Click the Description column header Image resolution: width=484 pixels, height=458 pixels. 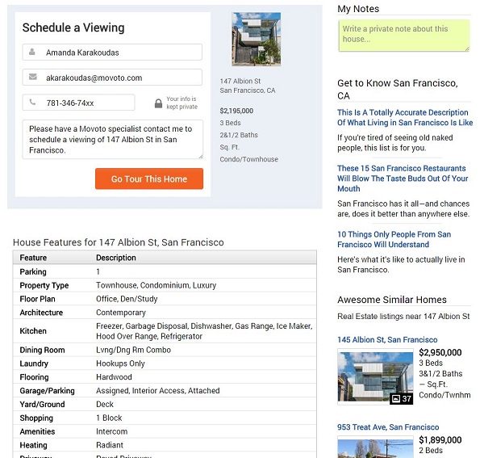[116, 258]
